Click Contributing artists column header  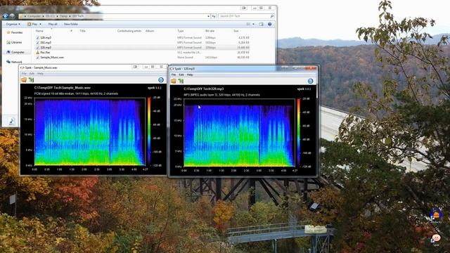(x=129, y=31)
